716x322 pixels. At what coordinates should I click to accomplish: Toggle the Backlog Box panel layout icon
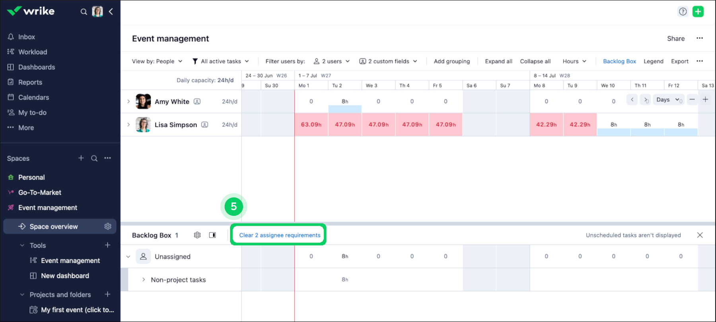pyautogui.click(x=212, y=235)
